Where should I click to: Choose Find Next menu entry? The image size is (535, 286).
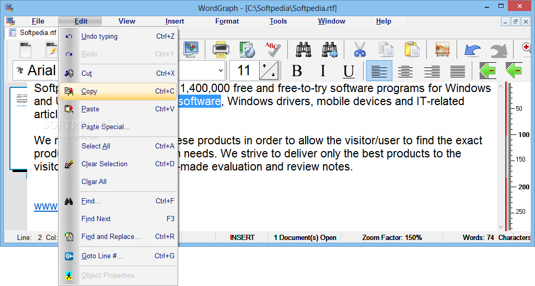pyautogui.click(x=118, y=219)
